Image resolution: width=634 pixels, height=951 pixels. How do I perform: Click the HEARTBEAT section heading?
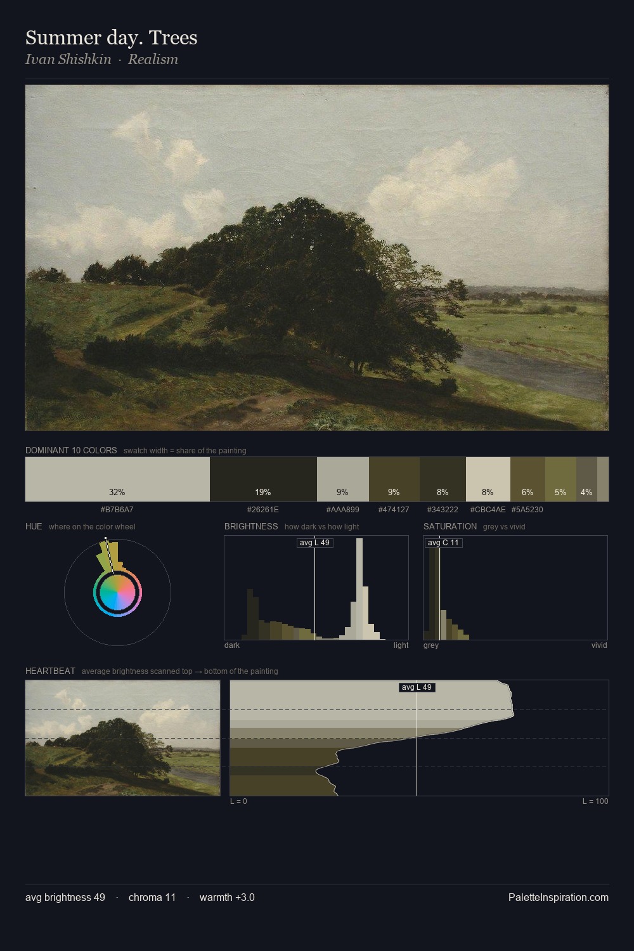tap(50, 671)
